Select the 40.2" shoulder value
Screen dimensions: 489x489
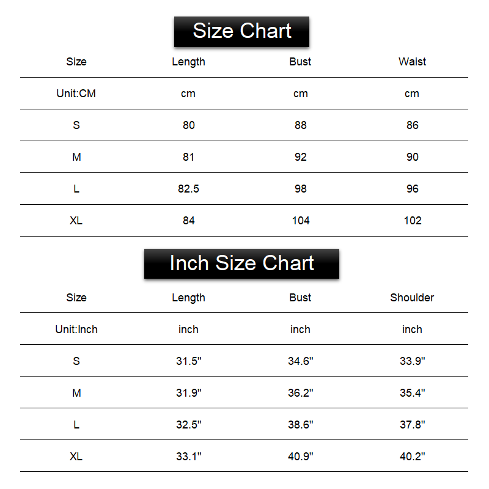tap(413, 457)
